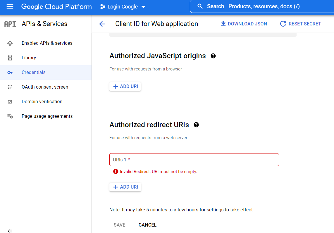
Task: Open Library in the sidebar
Action: coord(46,58)
